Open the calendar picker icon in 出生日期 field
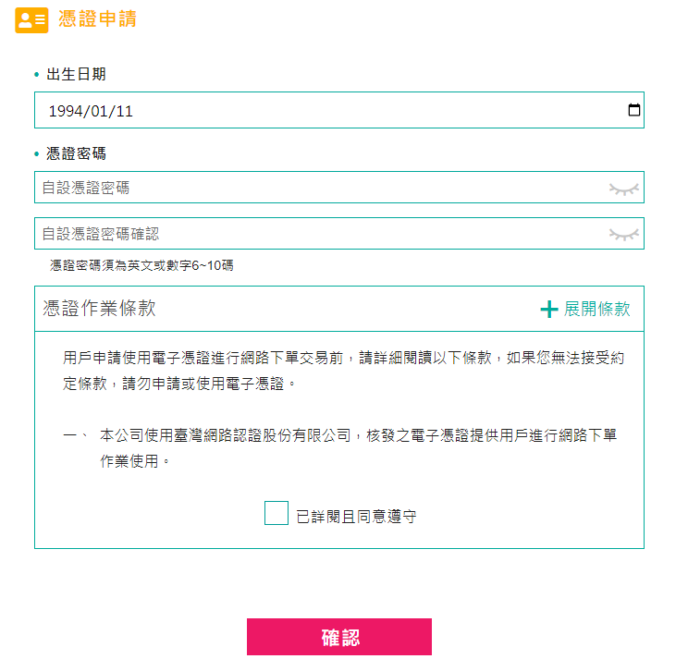The height and width of the screenshot is (659, 688). pos(633,110)
